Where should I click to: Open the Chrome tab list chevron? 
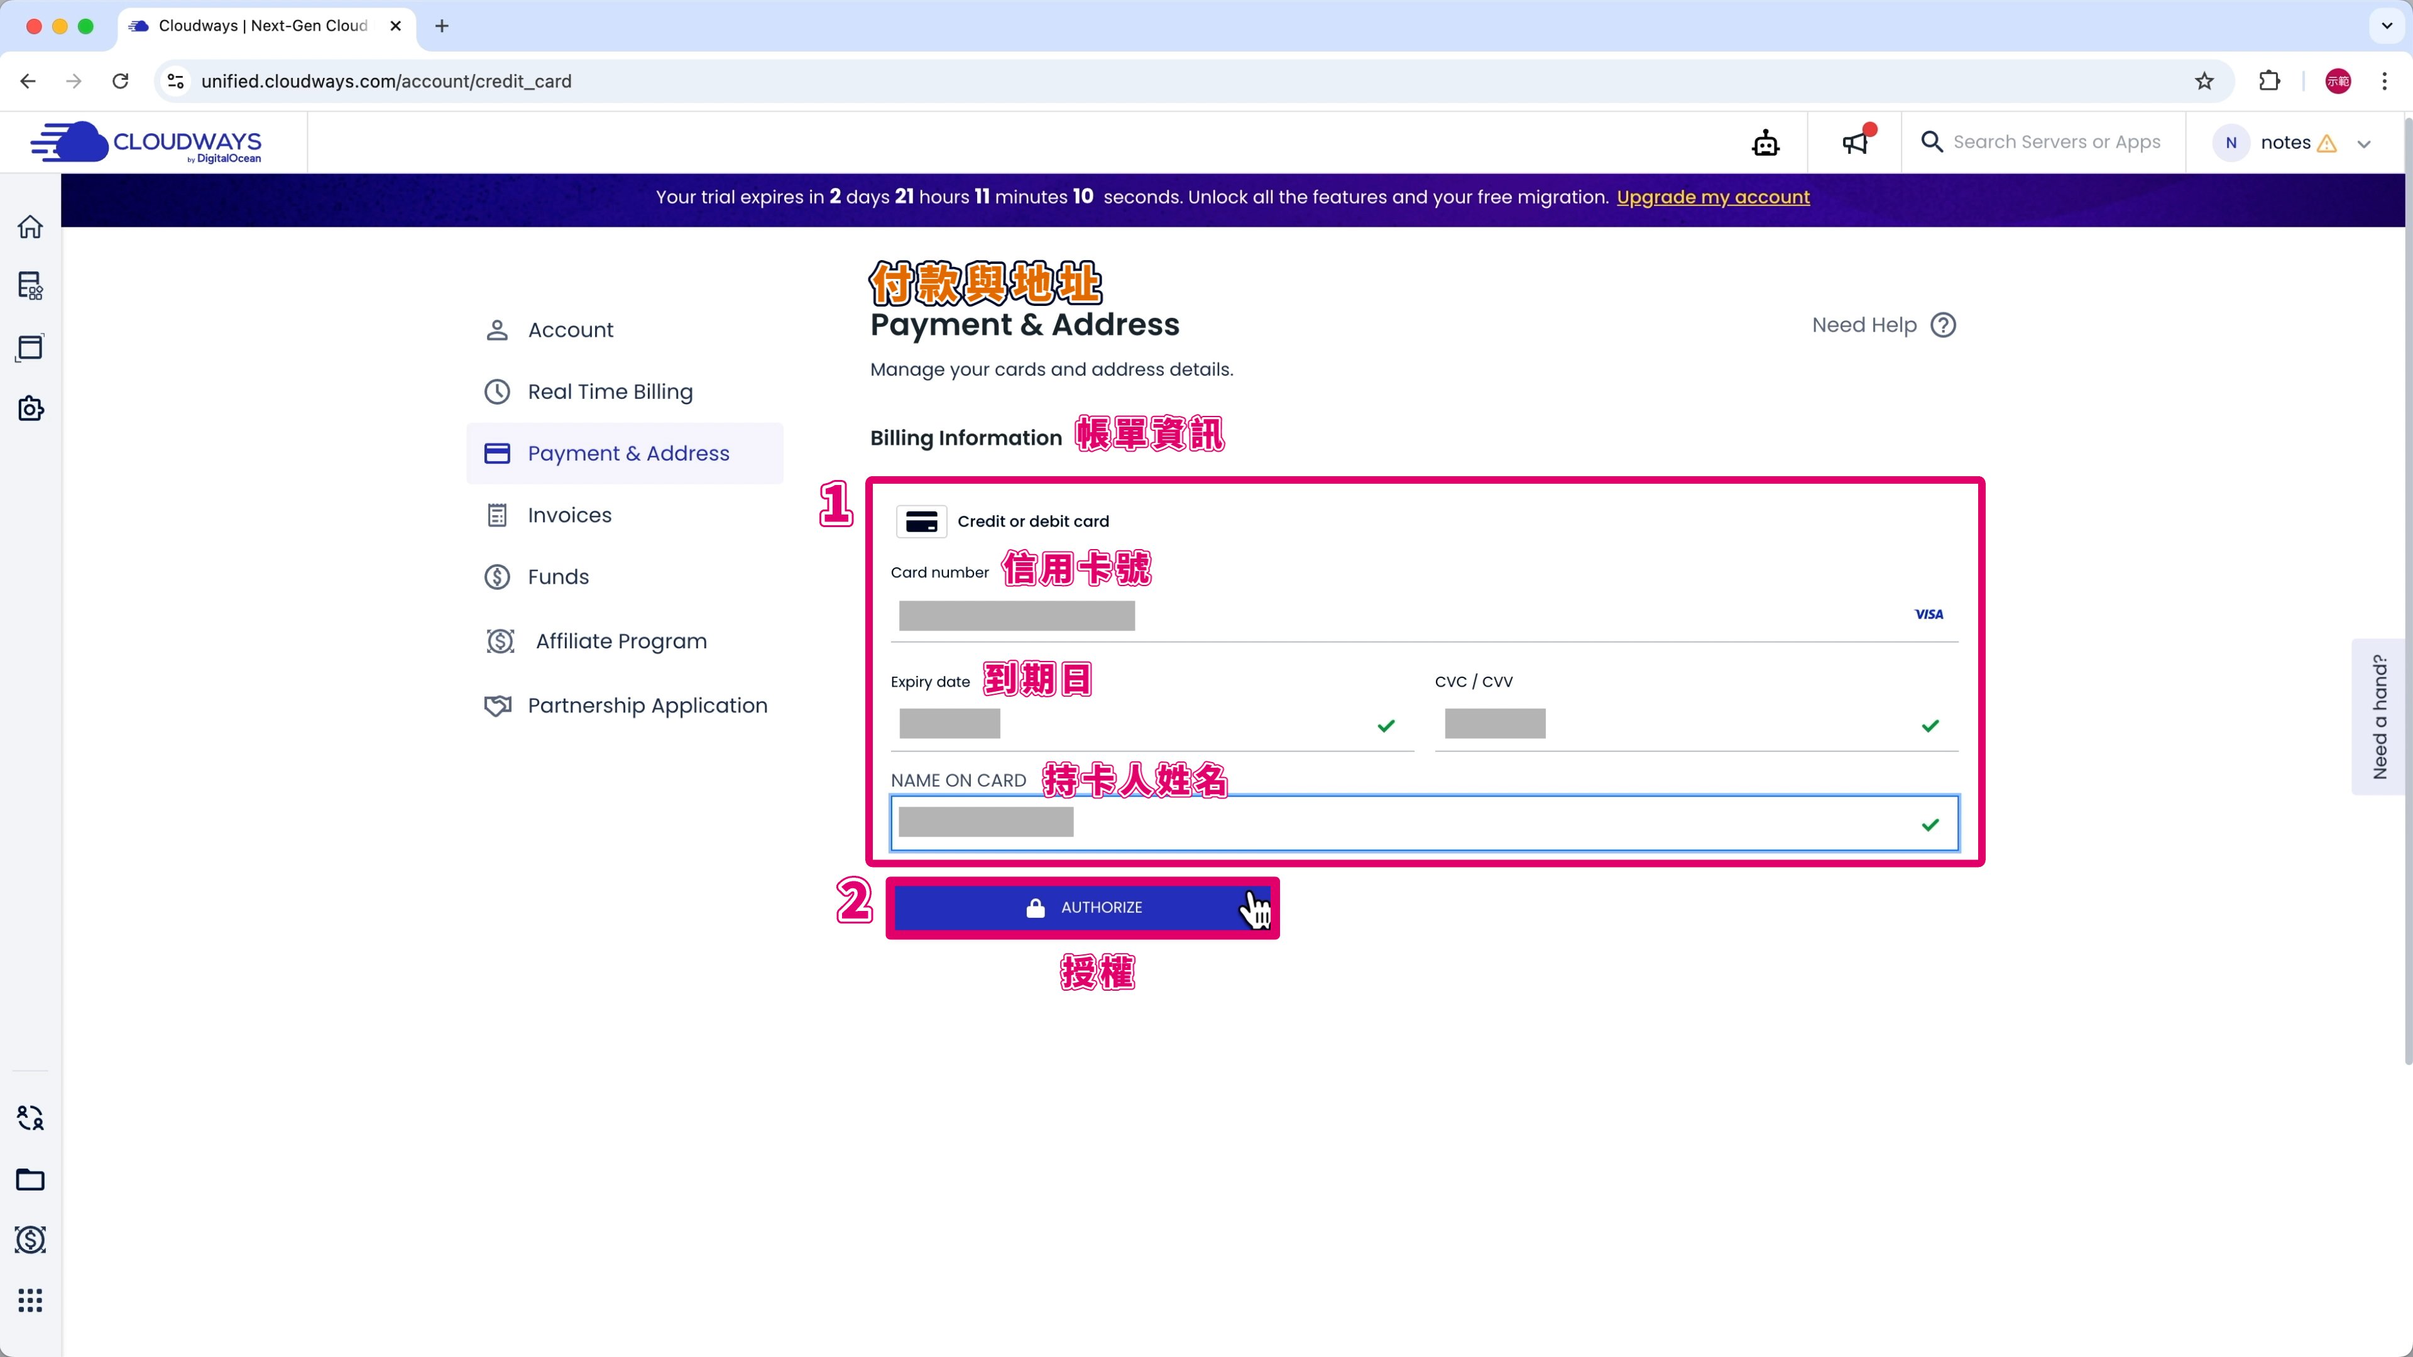pyautogui.click(x=2386, y=26)
